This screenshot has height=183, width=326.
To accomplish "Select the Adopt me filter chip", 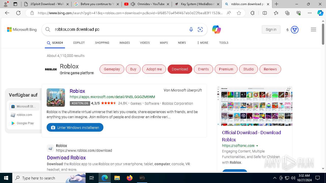I will (154, 69).
